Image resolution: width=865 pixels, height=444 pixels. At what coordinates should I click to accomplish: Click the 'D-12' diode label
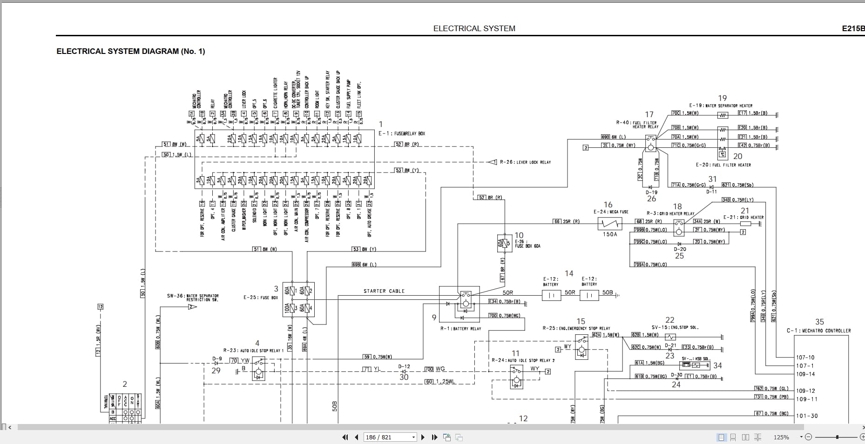[404, 366]
